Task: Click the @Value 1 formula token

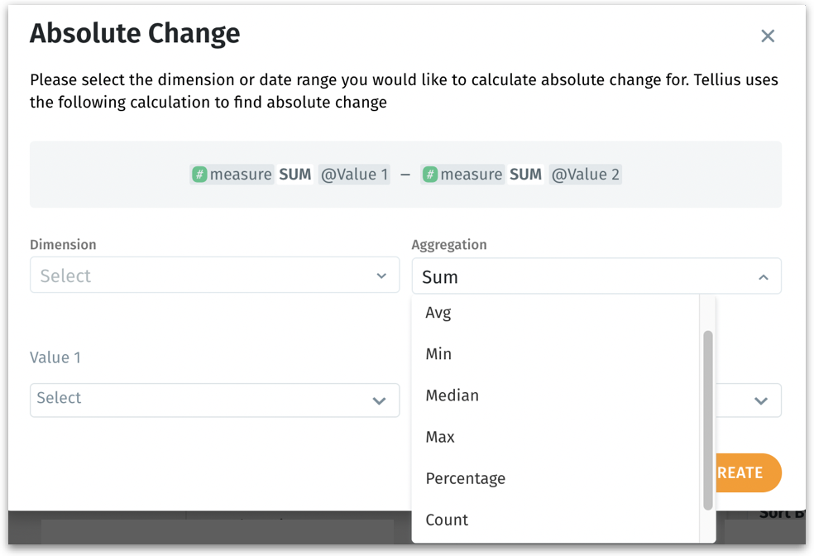Action: tap(354, 175)
